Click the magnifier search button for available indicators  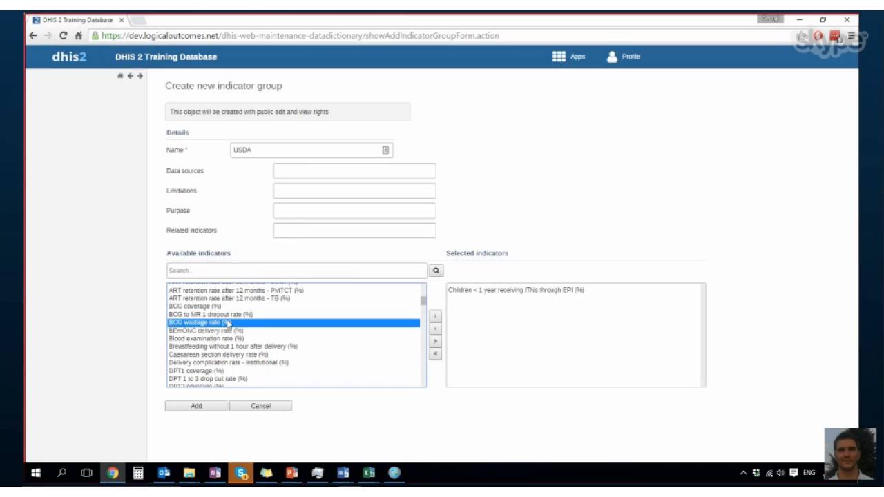pos(436,271)
